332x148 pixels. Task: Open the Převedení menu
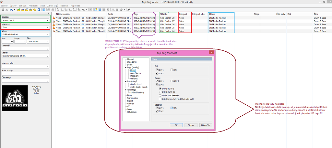point(33,5)
